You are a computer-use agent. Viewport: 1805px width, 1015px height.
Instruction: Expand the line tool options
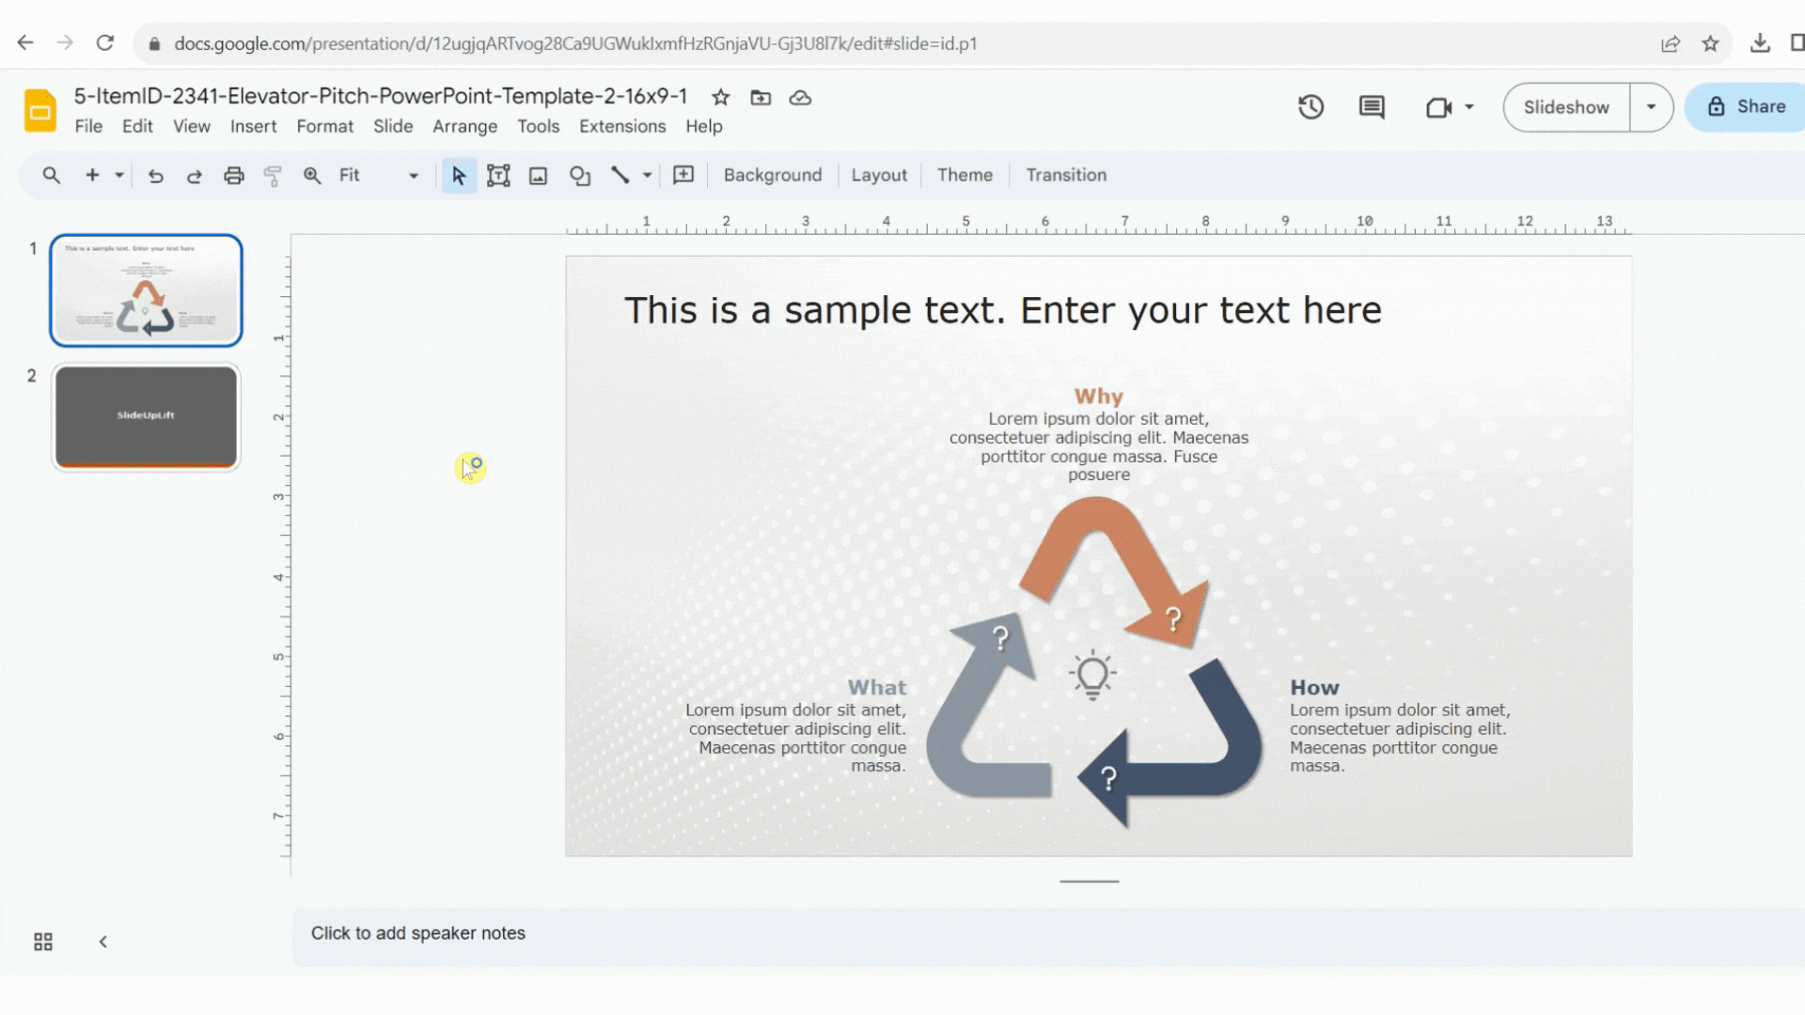(645, 176)
